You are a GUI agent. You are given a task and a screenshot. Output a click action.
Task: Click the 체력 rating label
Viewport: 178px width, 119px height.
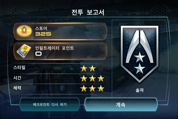(17, 88)
